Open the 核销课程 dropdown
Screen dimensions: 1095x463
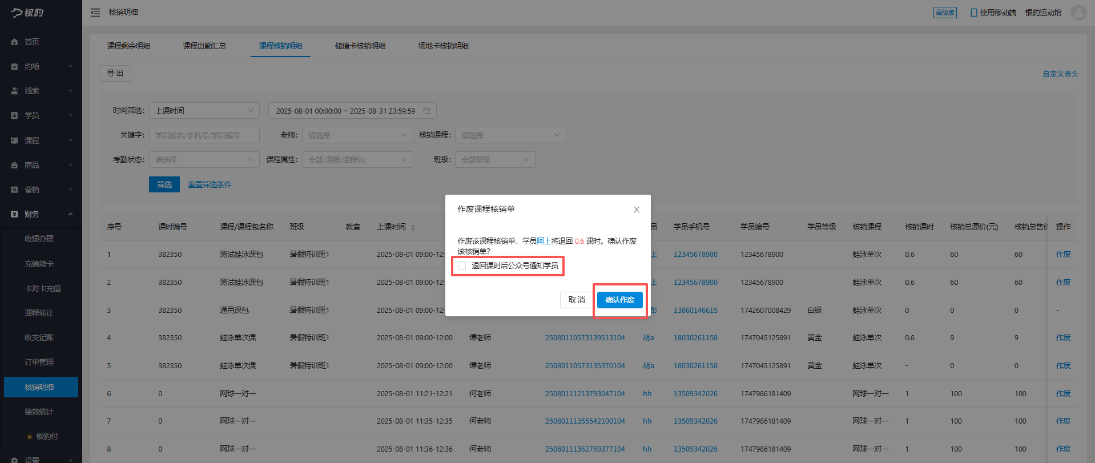(510, 135)
